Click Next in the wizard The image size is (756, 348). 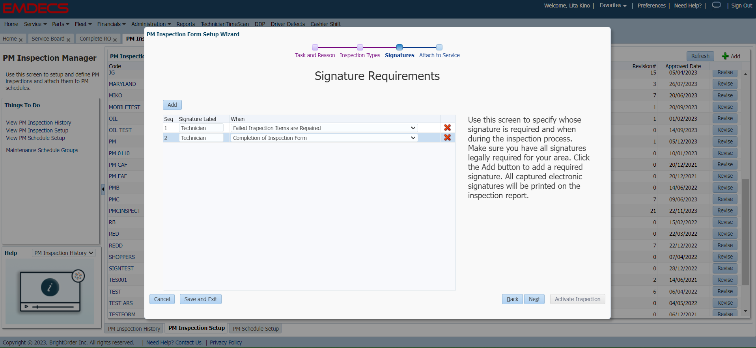pyautogui.click(x=534, y=299)
